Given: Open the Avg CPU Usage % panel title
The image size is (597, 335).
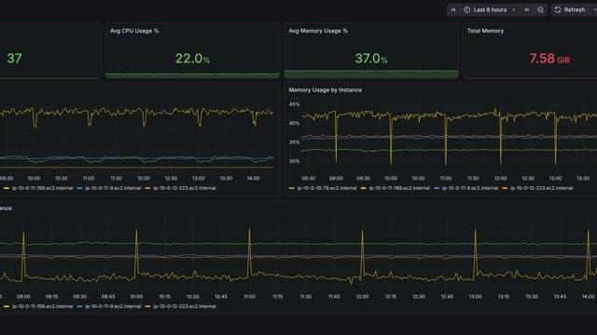Looking at the screenshot, I should click(x=134, y=31).
